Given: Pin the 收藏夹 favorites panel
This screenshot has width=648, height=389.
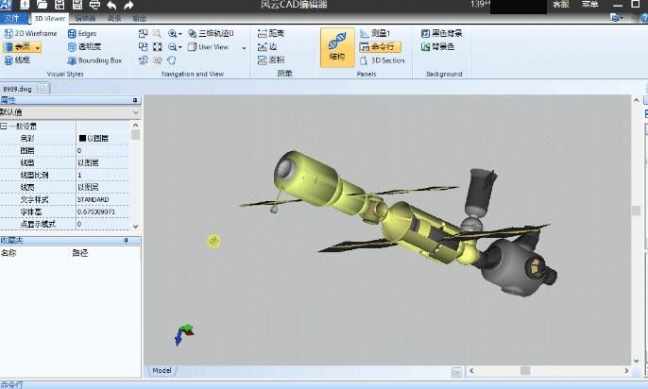Looking at the screenshot, I should coord(126,241).
